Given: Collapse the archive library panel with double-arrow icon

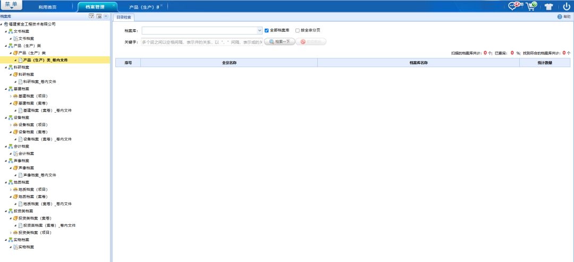Looking at the screenshot, I should coord(106,16).
